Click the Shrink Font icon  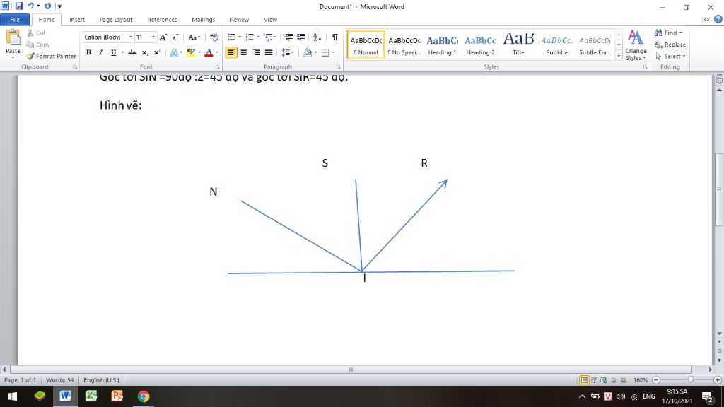pyautogui.click(x=175, y=37)
